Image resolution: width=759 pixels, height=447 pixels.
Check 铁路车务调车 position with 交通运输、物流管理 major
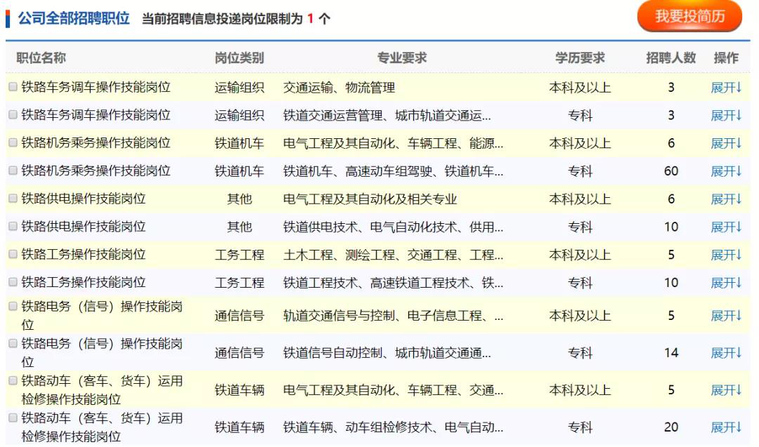[13, 88]
